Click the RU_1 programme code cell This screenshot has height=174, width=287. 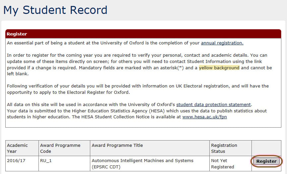pos(46,161)
